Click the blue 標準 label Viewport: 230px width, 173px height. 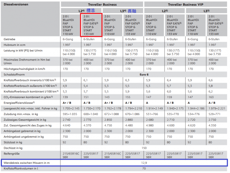point(91,11)
